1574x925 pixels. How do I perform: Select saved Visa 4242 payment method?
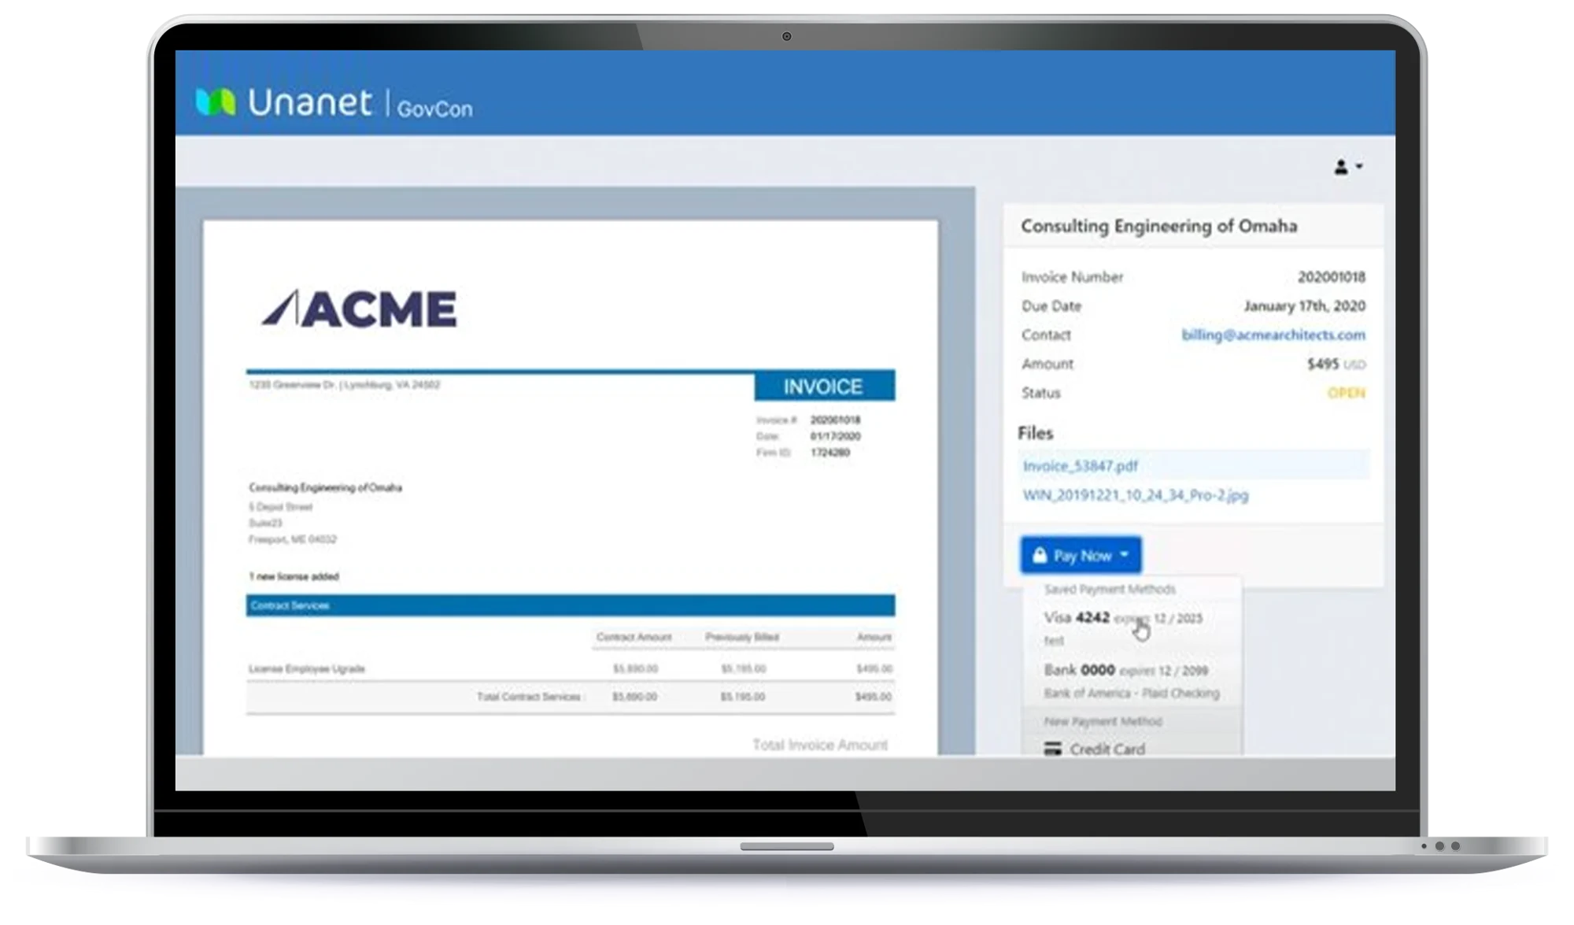(1131, 627)
